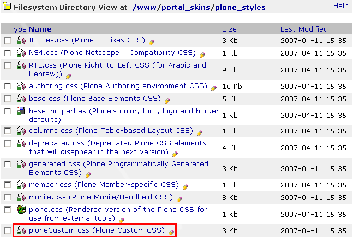
Task: Check the plone.css row checkbox
Action: [x=8, y=210]
